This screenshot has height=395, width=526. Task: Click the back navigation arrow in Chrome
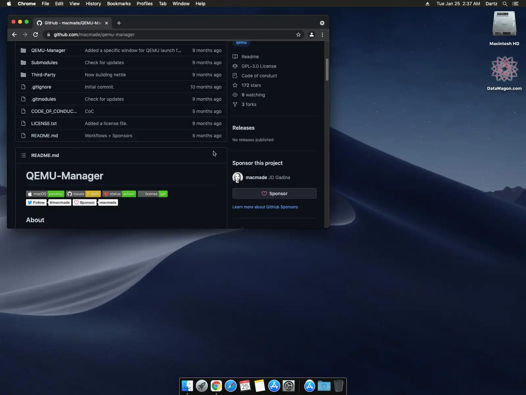click(x=14, y=35)
